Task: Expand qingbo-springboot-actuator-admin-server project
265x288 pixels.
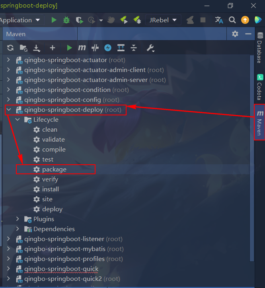Action: tap(8, 80)
